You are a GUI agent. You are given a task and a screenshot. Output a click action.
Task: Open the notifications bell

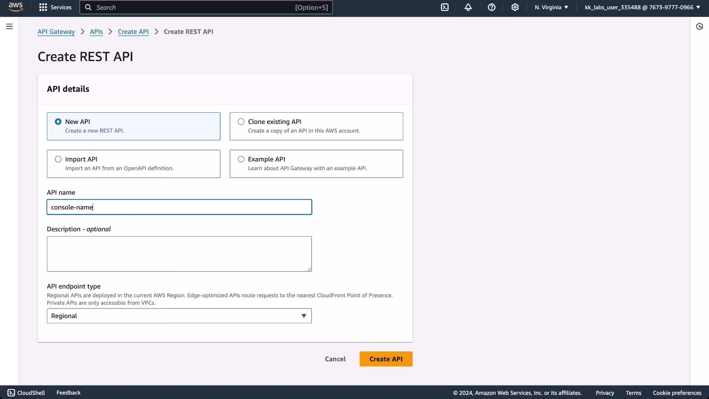(x=468, y=7)
